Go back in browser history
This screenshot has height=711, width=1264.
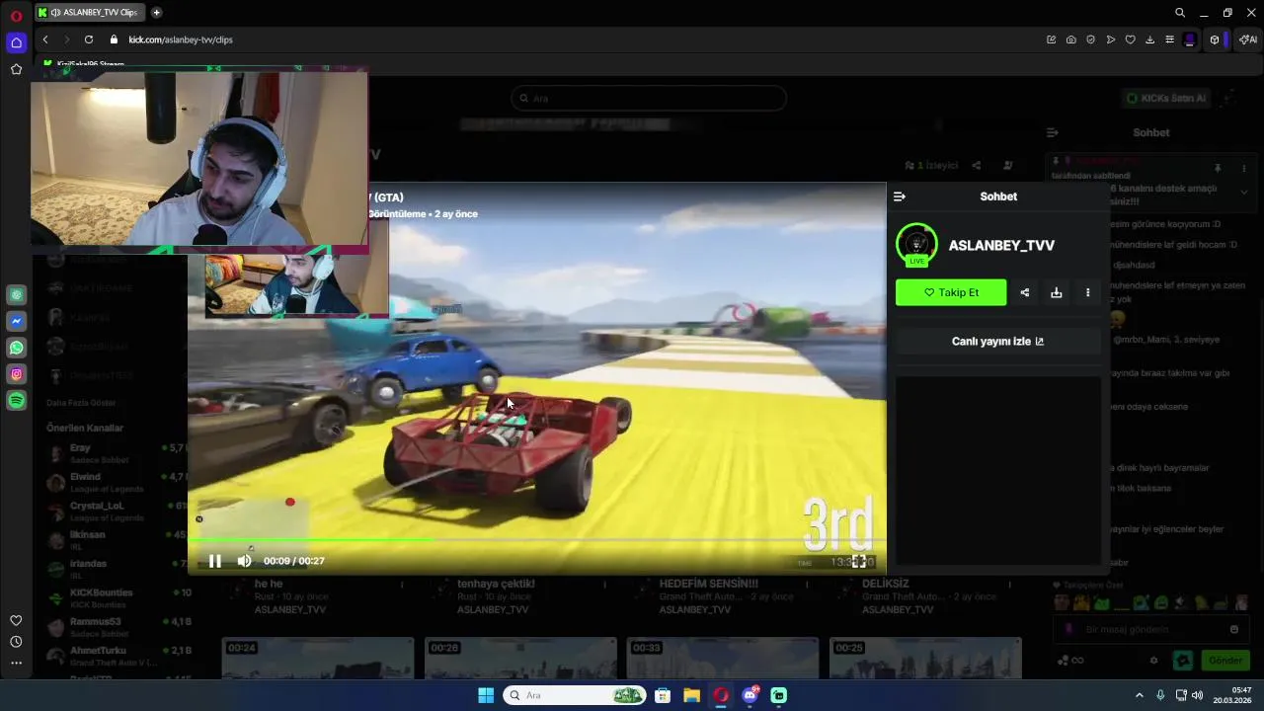point(45,39)
